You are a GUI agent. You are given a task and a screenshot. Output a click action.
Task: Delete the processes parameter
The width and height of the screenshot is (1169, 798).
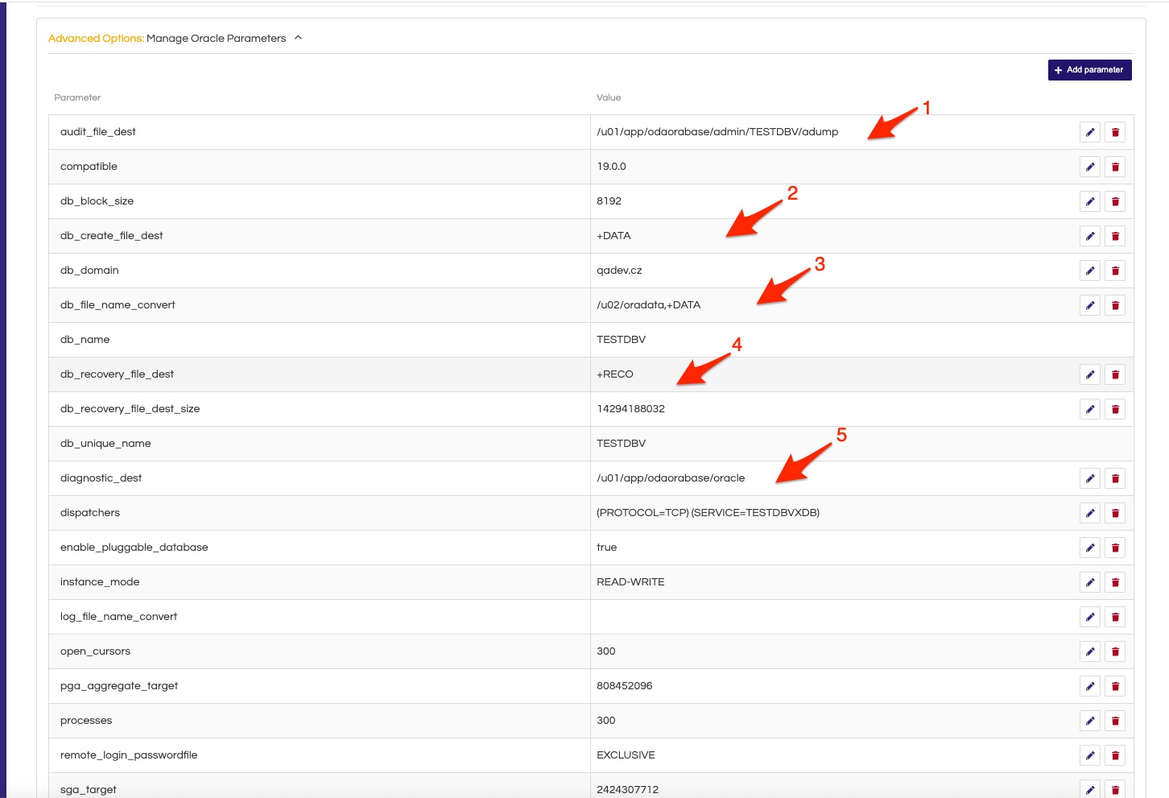coord(1114,721)
